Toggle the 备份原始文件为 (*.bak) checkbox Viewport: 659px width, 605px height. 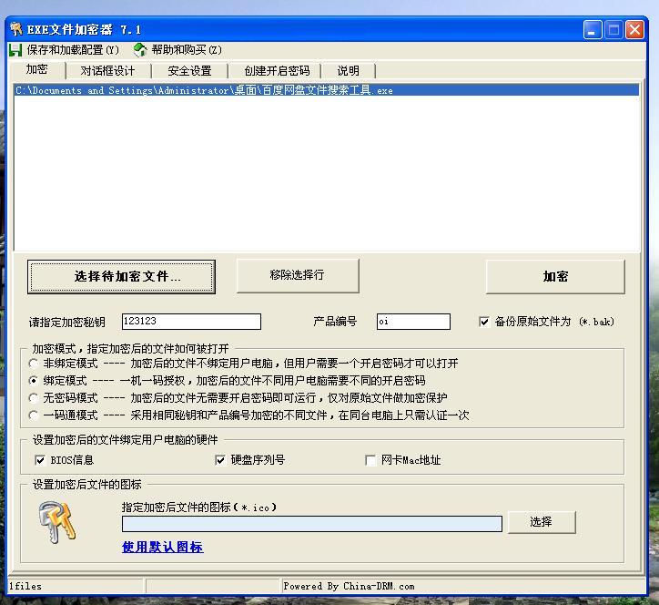coord(484,322)
